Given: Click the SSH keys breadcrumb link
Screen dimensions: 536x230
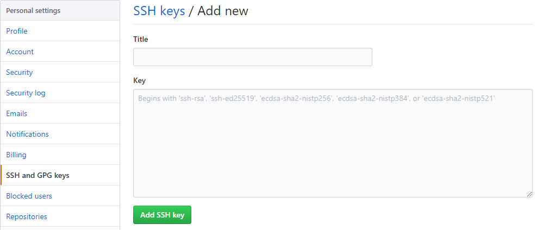Looking at the screenshot, I should 159,11.
